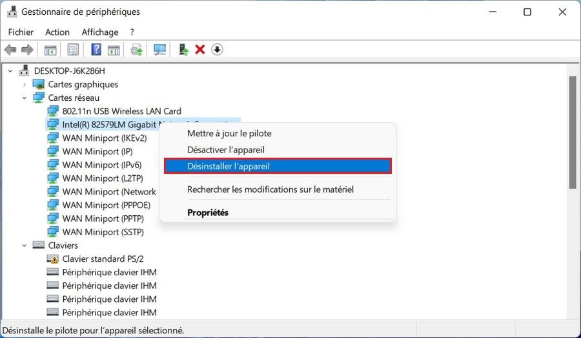The image size is (581, 338).
Task: Select the WAN Miniport (L2TP) row
Action: pos(103,178)
